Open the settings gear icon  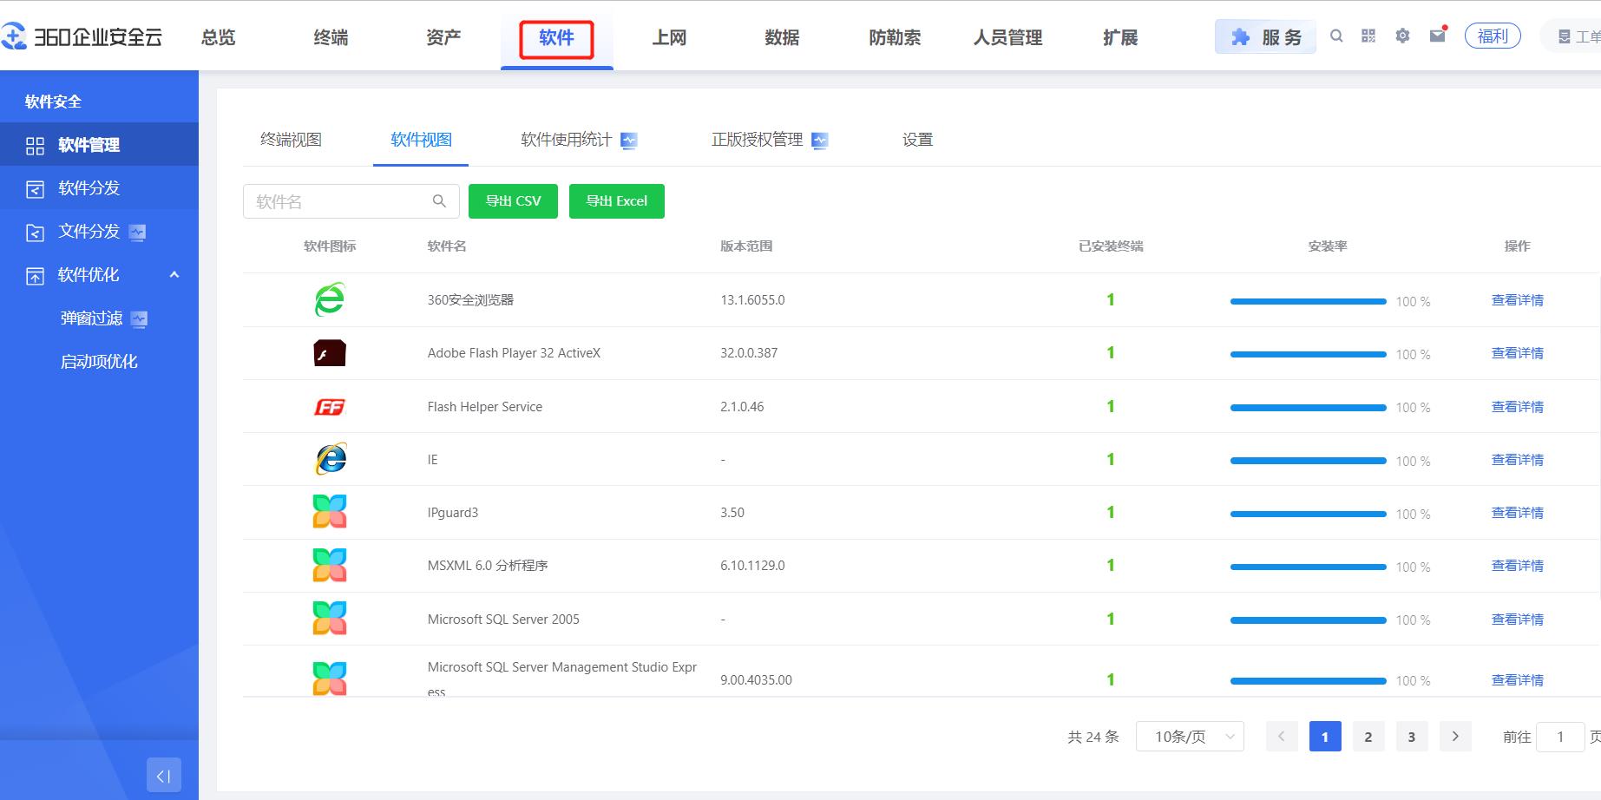coord(1402,36)
